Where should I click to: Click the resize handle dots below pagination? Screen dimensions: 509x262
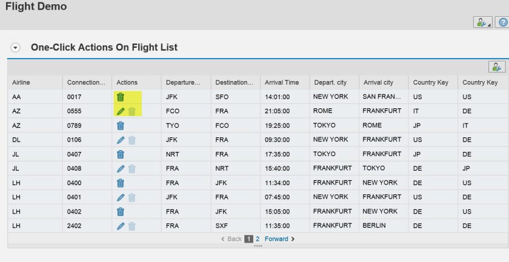[x=258, y=246]
